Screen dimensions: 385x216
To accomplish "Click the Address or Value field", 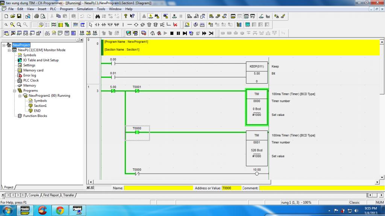I will point(231,188).
